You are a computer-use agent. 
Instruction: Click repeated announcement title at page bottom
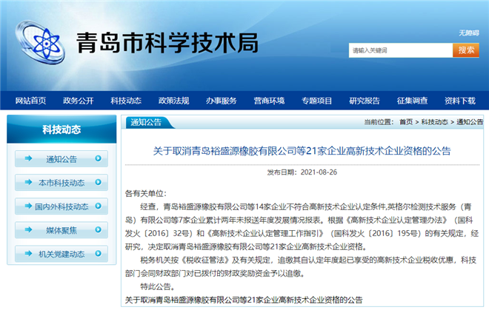pos(244,300)
